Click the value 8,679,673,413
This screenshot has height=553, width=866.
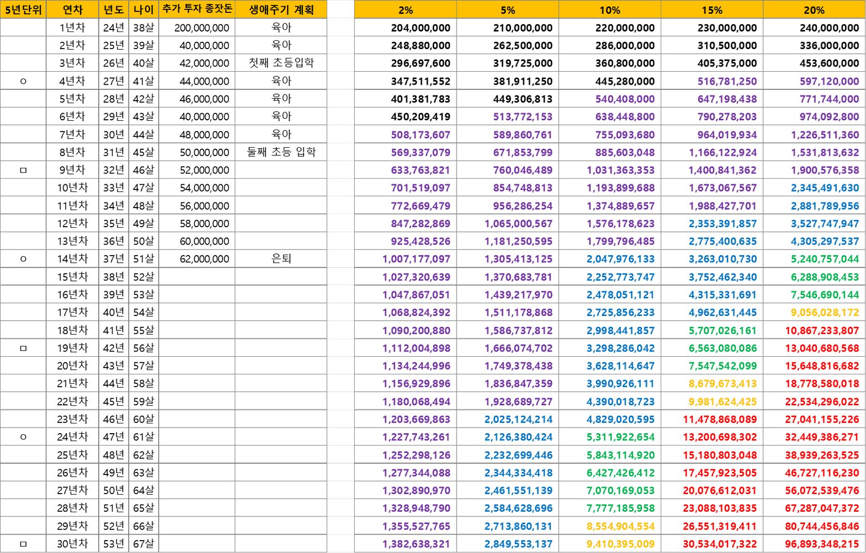723,384
